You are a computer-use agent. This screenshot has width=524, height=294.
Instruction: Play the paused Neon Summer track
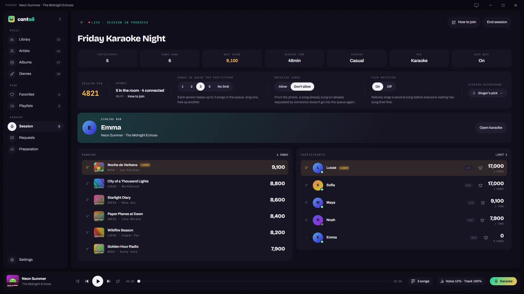pyautogui.click(x=98, y=281)
